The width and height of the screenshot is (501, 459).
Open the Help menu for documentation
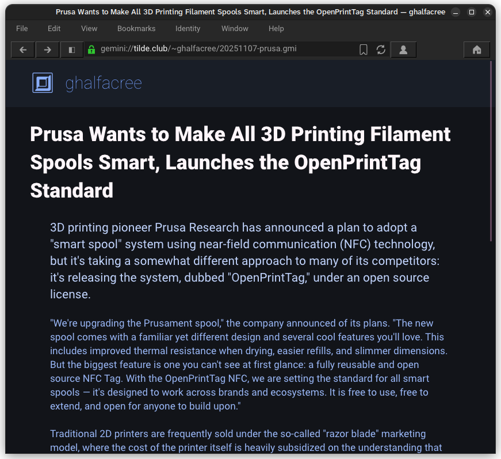[x=276, y=28]
